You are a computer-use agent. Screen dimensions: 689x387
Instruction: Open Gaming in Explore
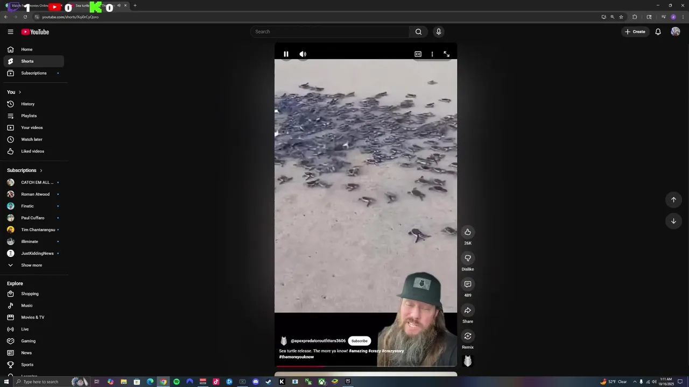34,341
